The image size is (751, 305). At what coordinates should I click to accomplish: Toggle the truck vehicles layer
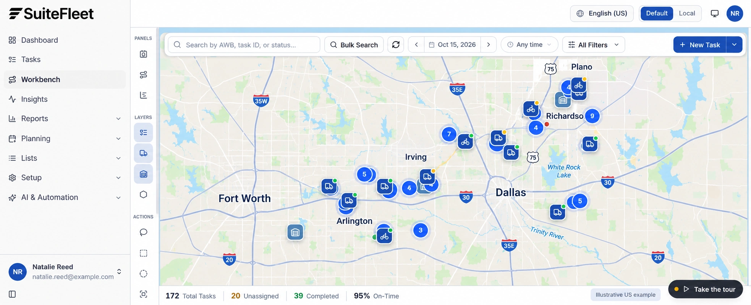[x=143, y=153]
